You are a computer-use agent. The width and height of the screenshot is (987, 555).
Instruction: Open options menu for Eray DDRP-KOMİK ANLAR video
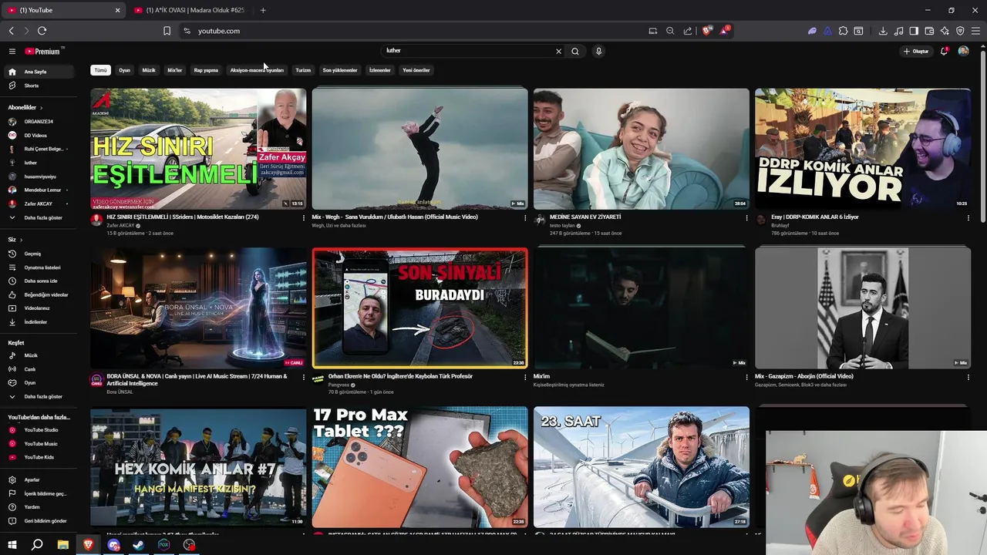coord(968,218)
